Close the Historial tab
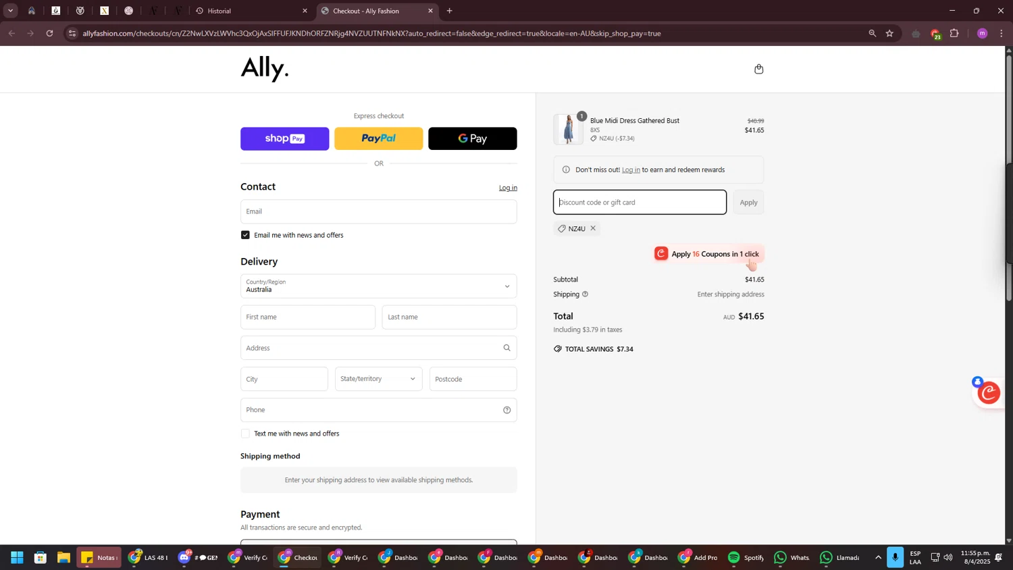 (305, 11)
